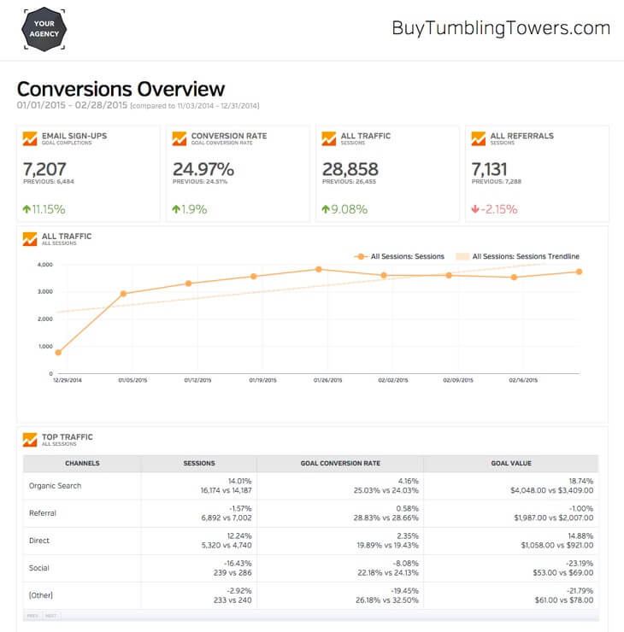The height and width of the screenshot is (632, 624).
Task: Open the BuyTumblingTowers.com site title
Action: pos(501,28)
